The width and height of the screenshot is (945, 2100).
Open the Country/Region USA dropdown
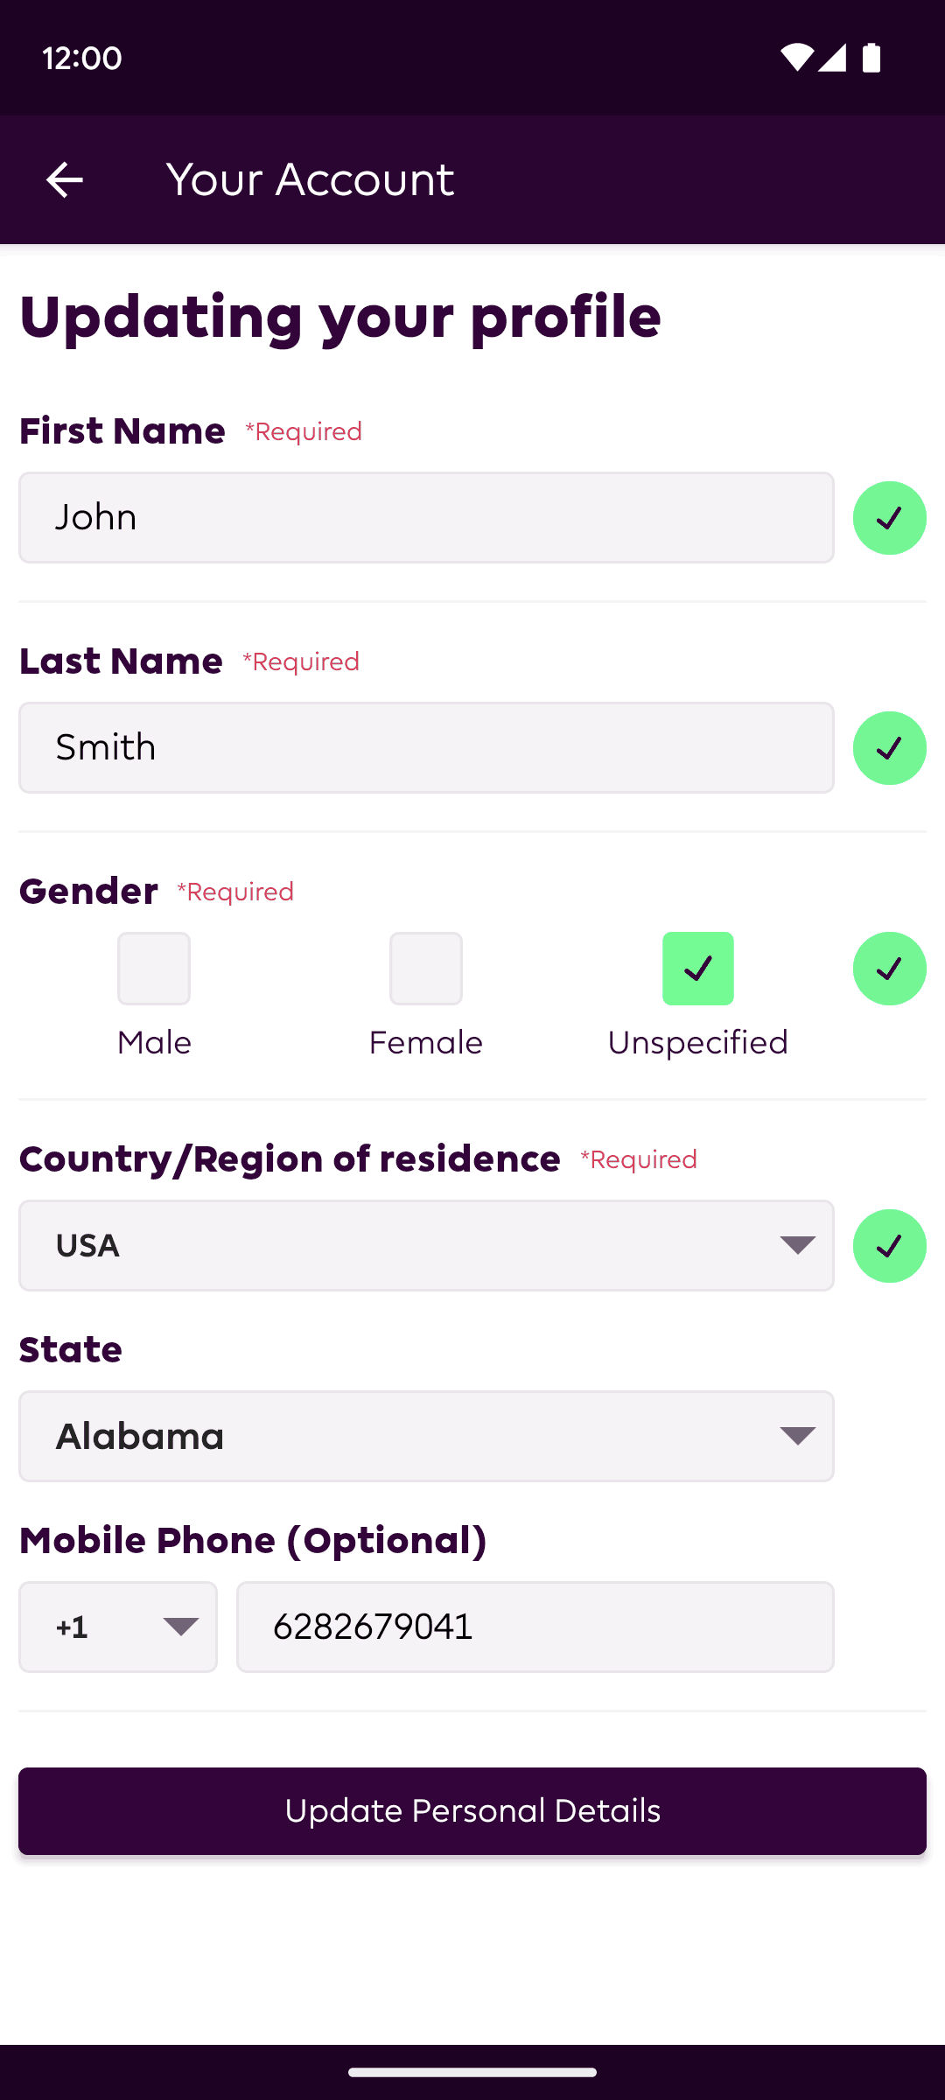(x=426, y=1245)
